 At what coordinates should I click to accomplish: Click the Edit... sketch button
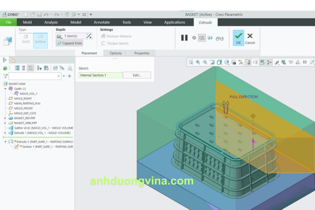(137, 75)
